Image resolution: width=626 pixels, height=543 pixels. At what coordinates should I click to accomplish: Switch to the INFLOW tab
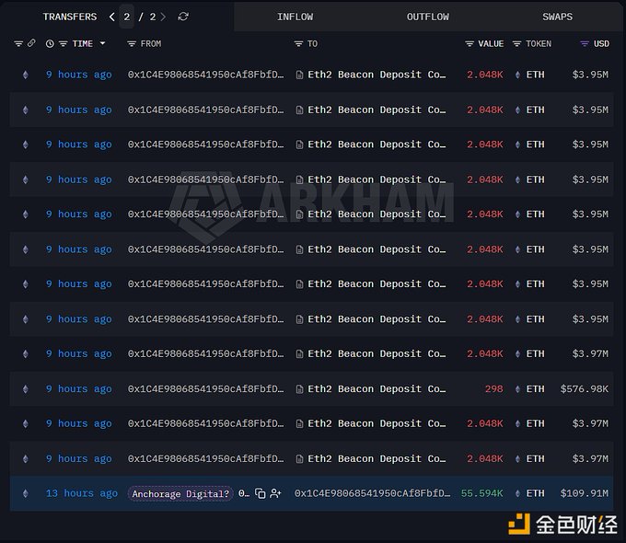pyautogui.click(x=295, y=17)
